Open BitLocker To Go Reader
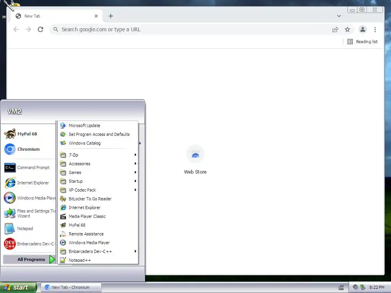The height and width of the screenshot is (293, 391). (98, 199)
